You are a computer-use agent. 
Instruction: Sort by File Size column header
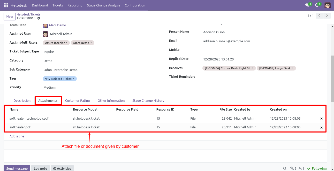pyautogui.click(x=225, y=109)
